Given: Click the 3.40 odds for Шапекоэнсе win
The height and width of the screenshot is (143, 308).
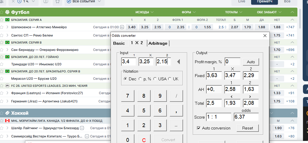Looking at the screenshot, I should [x=132, y=27].
